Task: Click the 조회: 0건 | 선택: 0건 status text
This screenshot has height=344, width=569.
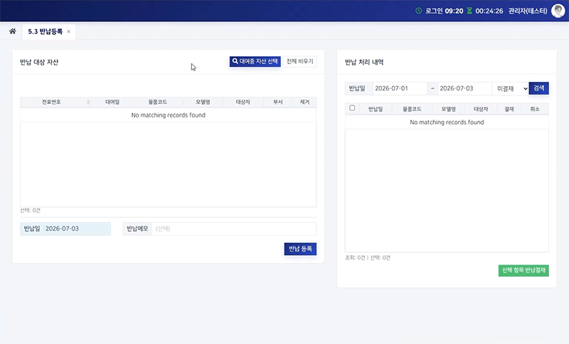Action: point(368,258)
